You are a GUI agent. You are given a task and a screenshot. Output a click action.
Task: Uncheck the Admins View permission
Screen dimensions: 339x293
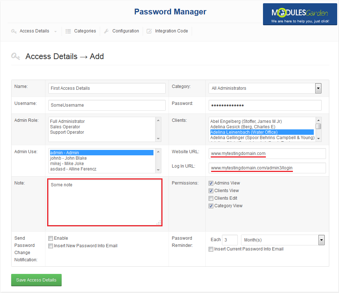[211, 183]
